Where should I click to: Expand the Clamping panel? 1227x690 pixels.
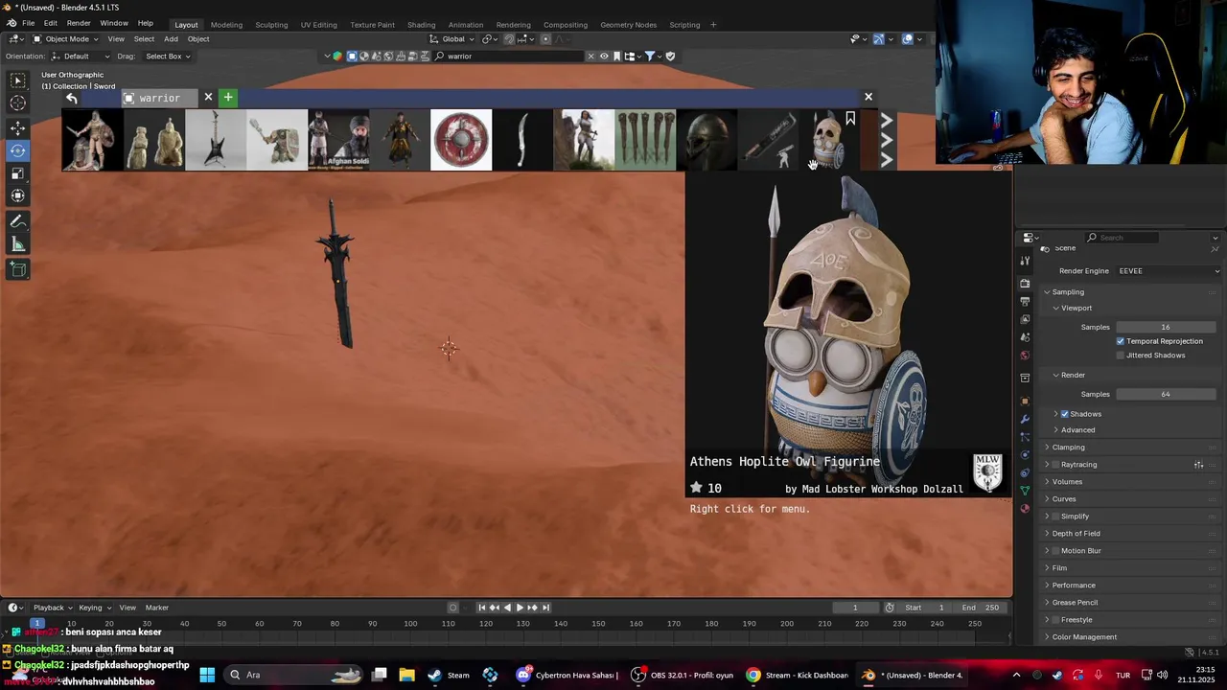tap(1068, 448)
